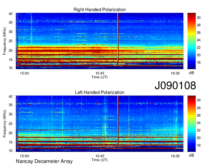Click the 15:00 time tick on upper plot
This screenshot has height=165, width=204.
24,73
